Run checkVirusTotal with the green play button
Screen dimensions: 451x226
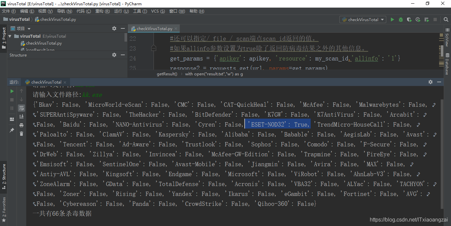coord(392,19)
